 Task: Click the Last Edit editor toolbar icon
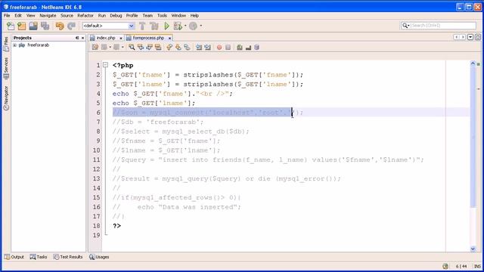click(x=95, y=47)
